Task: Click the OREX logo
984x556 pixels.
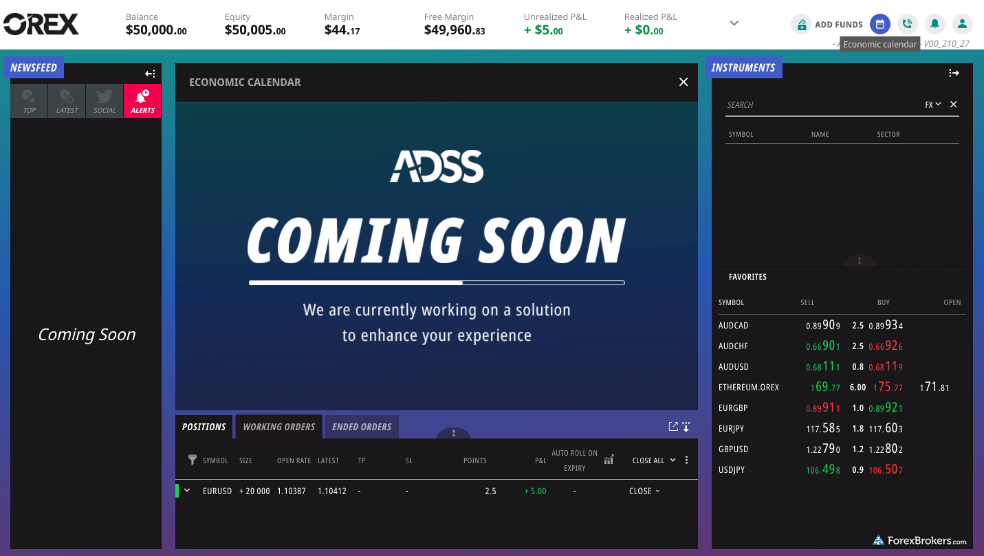Action: pyautogui.click(x=41, y=24)
